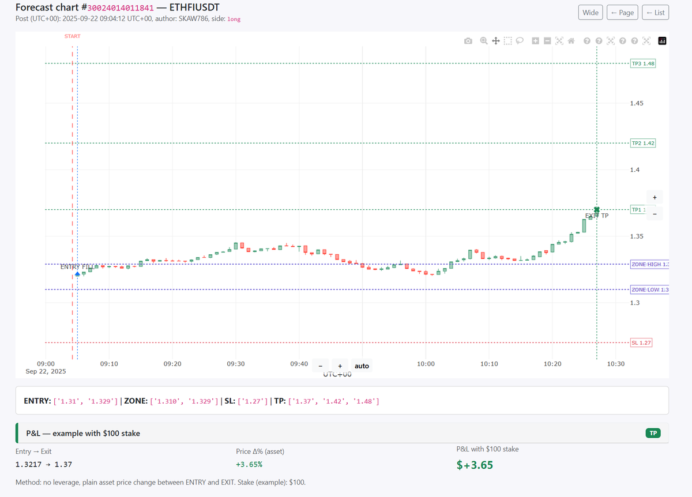Open forecast ID 30024014011841 link
Screen dimensions: 692x497
point(121,8)
